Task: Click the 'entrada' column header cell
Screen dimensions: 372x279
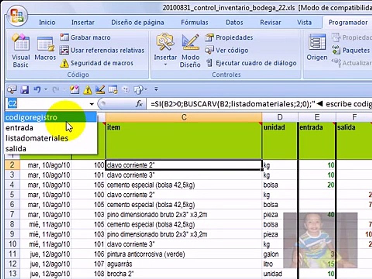Action: tap(317, 141)
